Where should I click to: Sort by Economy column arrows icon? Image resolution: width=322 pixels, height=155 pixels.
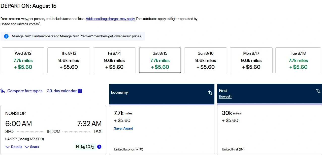tap(210, 92)
